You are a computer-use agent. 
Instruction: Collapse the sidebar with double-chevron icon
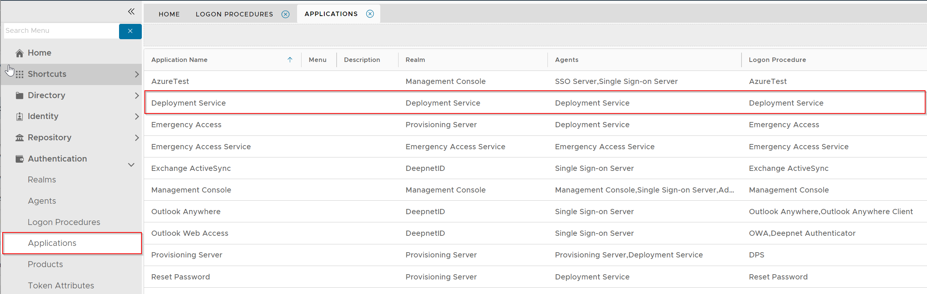[x=131, y=12]
